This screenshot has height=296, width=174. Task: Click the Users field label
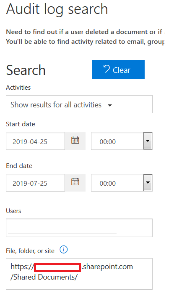(x=13, y=211)
